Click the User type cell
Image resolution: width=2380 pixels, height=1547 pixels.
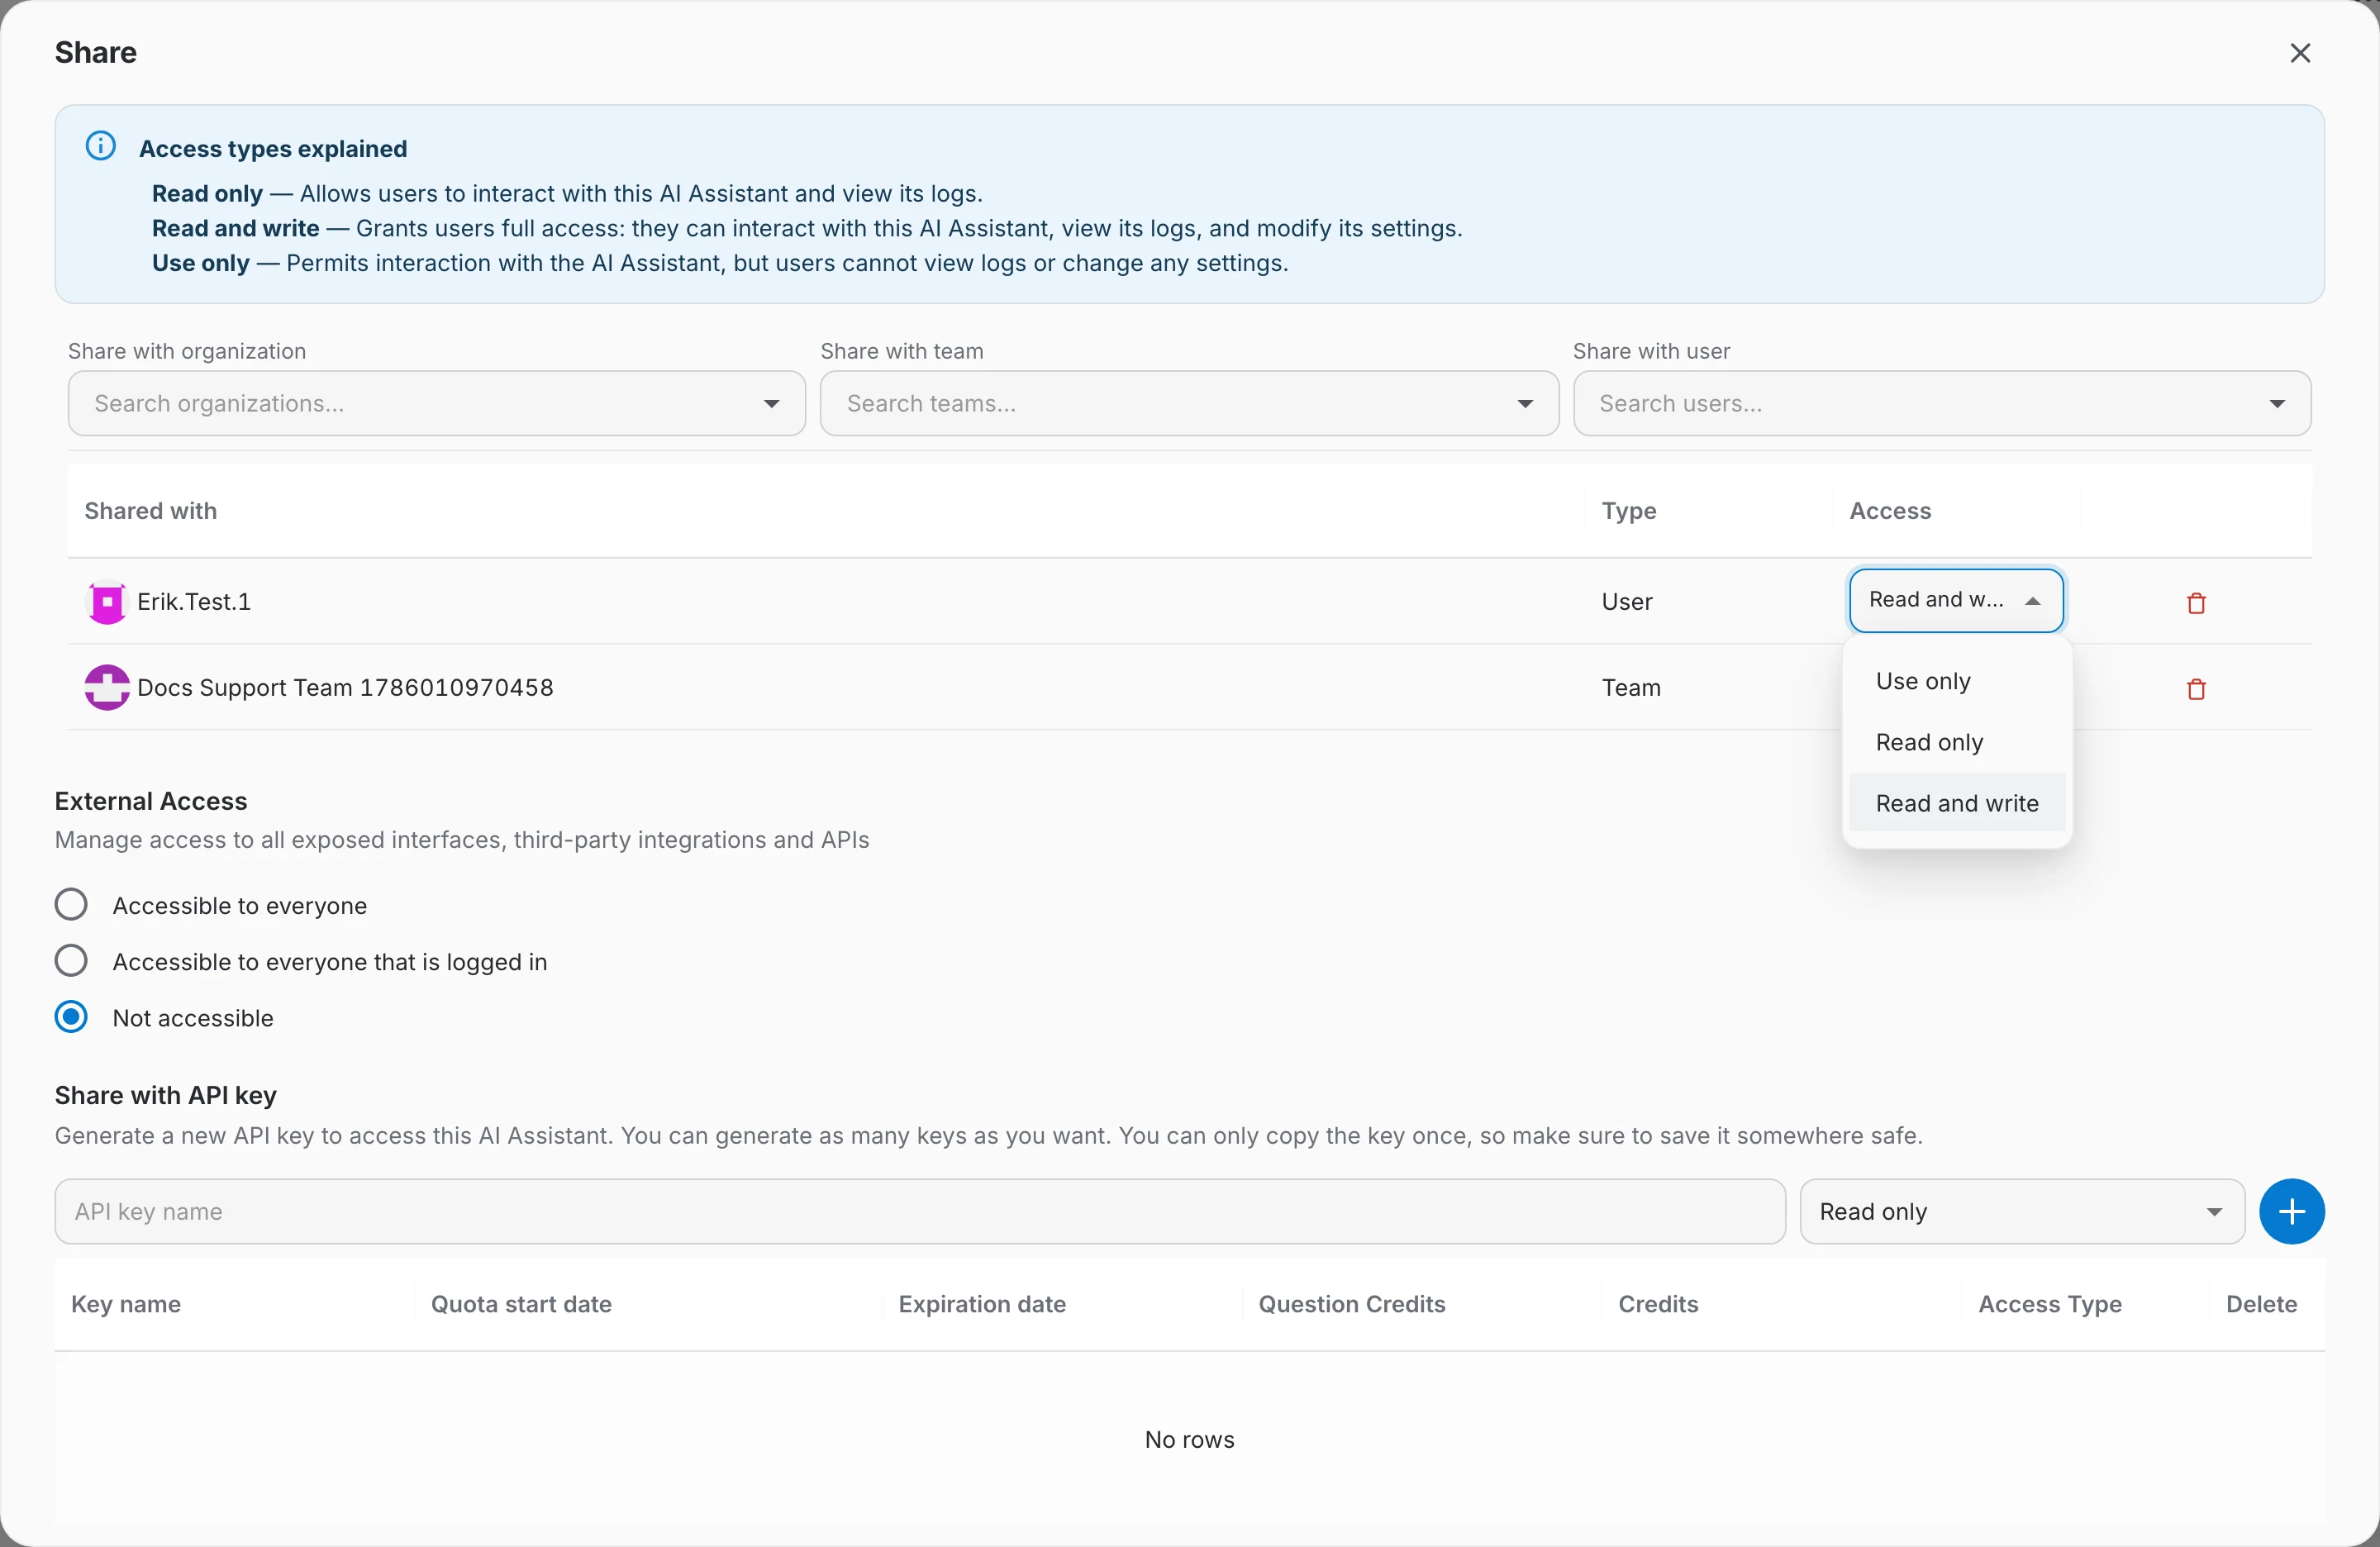click(1627, 602)
